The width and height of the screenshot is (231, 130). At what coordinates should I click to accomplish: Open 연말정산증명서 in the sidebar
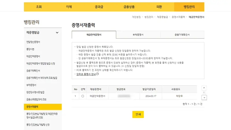33,42
